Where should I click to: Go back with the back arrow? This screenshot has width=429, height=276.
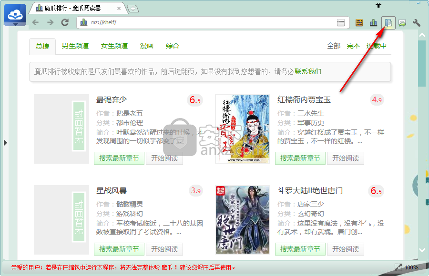pyautogui.click(x=35, y=22)
